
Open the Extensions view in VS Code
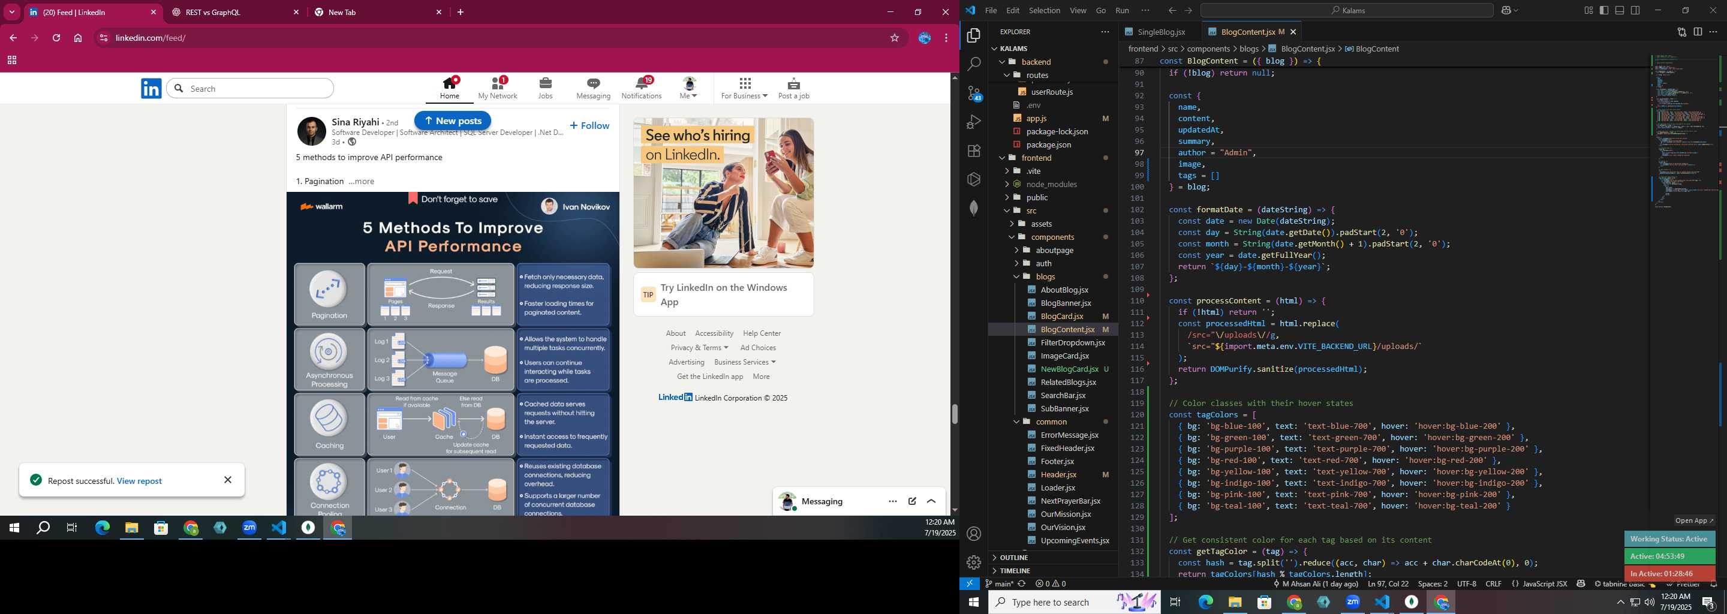(974, 151)
